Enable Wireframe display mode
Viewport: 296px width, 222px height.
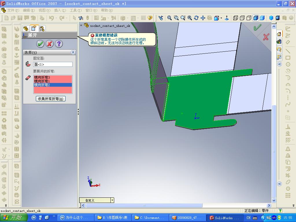click(235, 18)
